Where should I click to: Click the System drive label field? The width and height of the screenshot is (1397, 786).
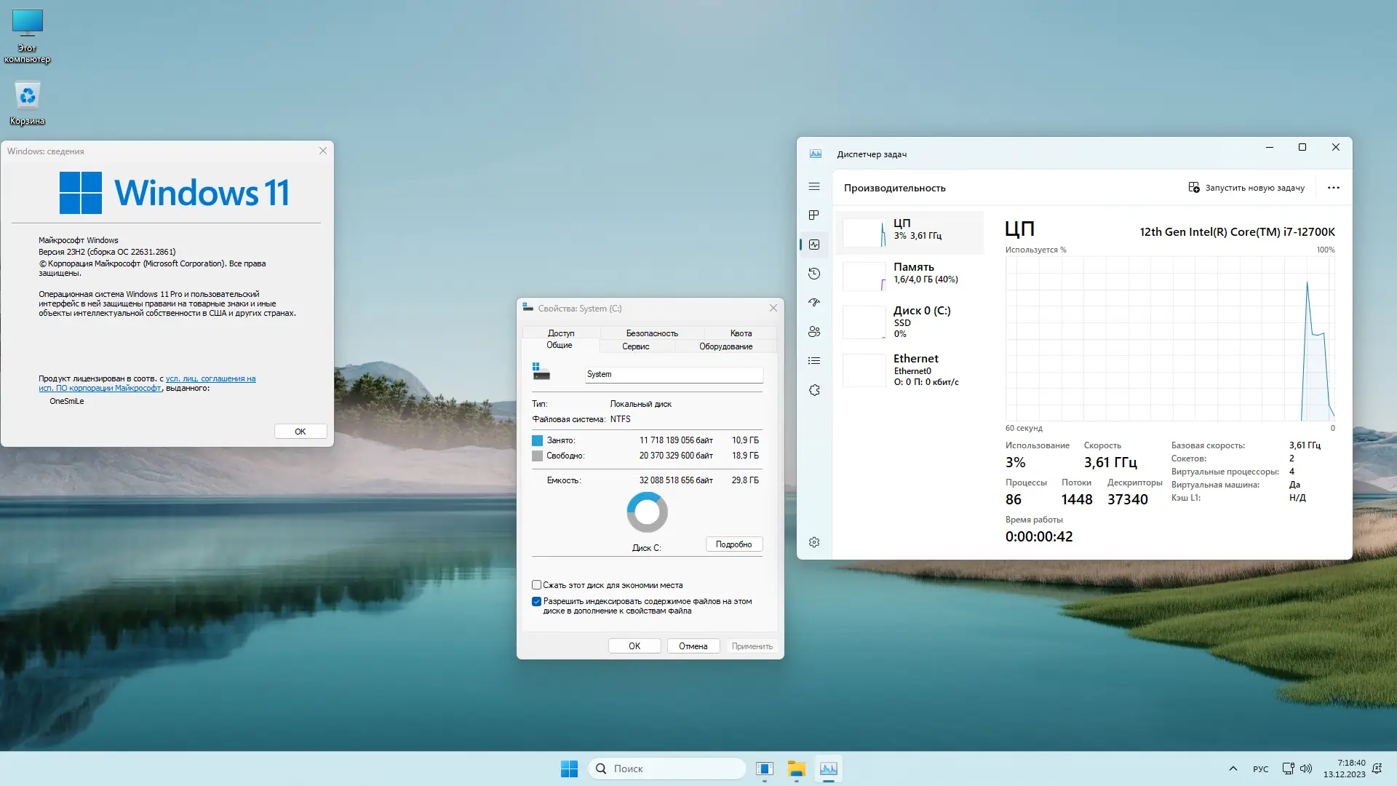coord(673,374)
